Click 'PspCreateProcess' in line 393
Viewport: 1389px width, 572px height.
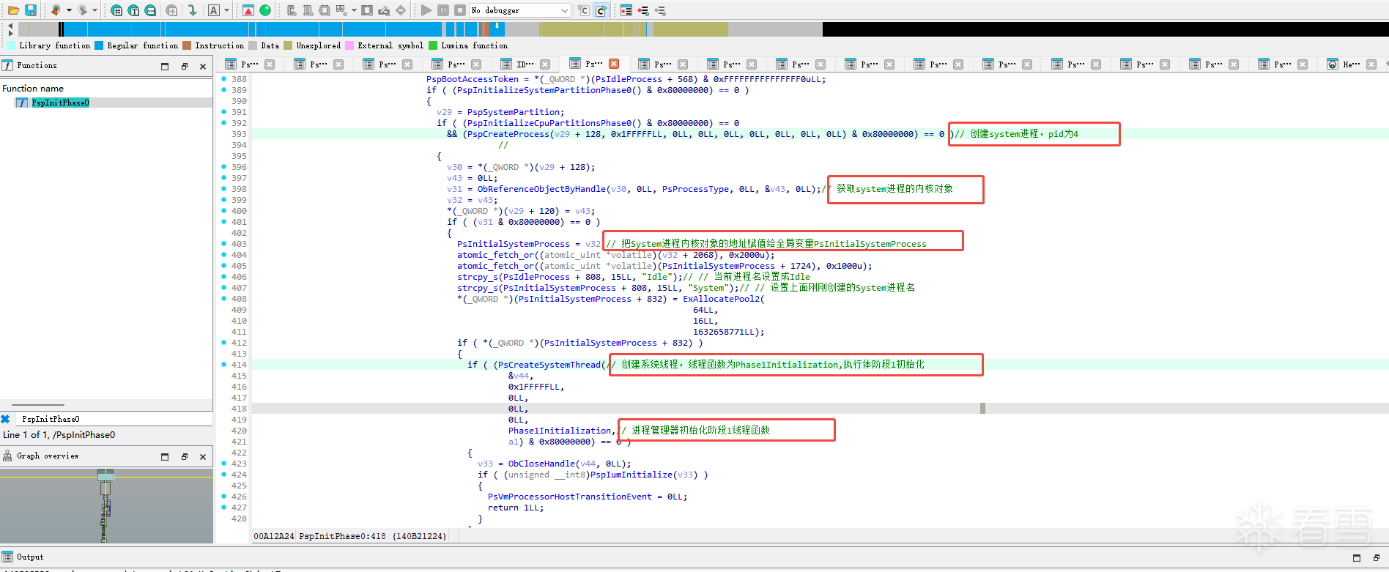click(x=508, y=134)
